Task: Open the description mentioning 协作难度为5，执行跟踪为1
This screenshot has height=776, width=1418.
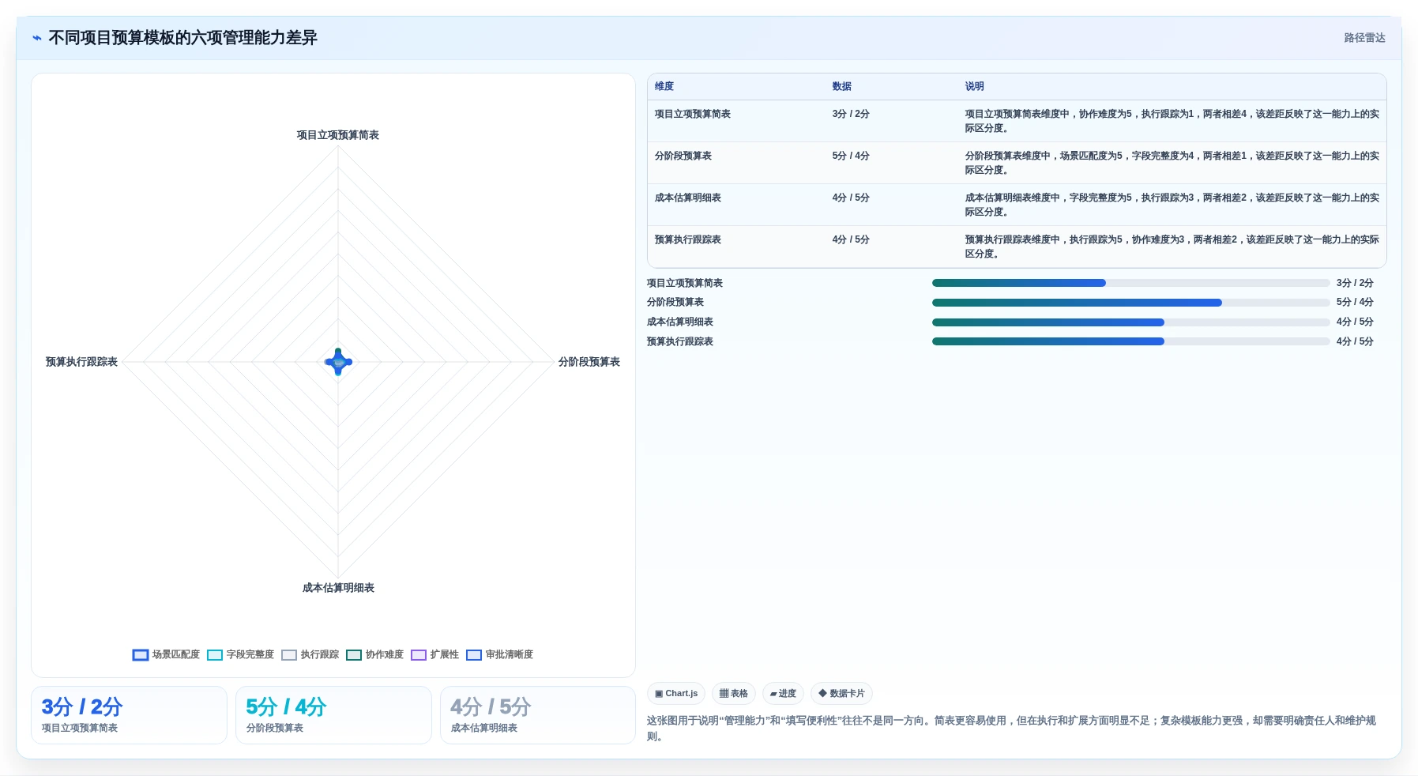Action: 1172,121
